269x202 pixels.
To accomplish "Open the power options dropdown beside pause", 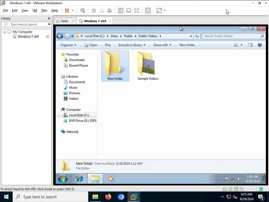I will pos(73,11).
